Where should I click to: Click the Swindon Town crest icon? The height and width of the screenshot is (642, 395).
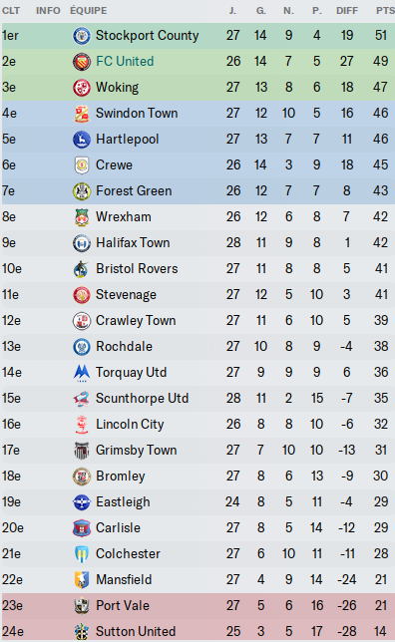coord(82,114)
